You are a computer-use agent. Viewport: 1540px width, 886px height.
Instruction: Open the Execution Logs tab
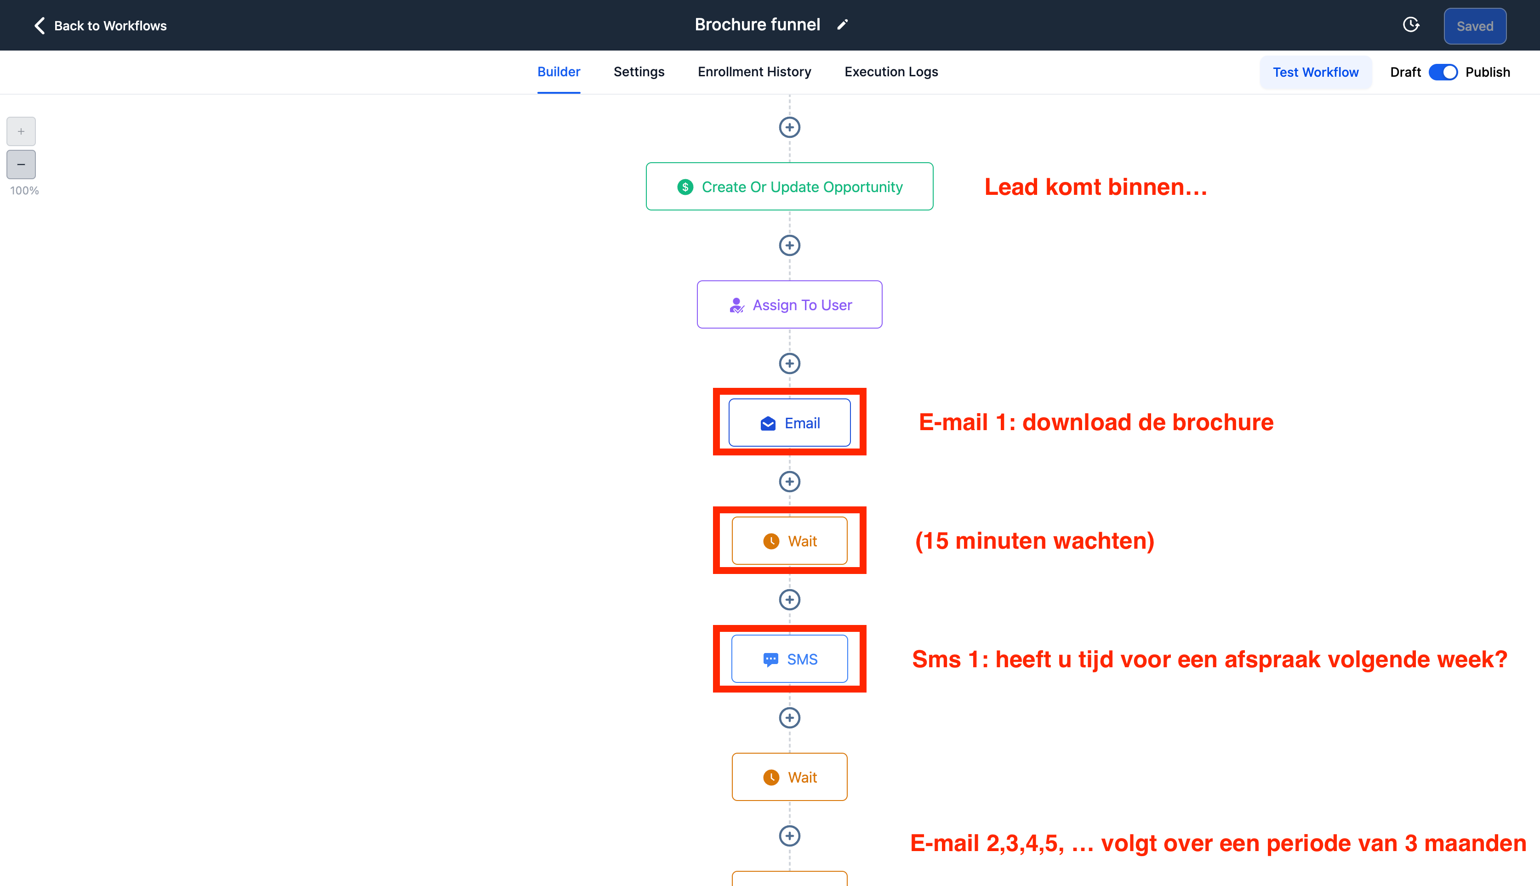click(891, 72)
